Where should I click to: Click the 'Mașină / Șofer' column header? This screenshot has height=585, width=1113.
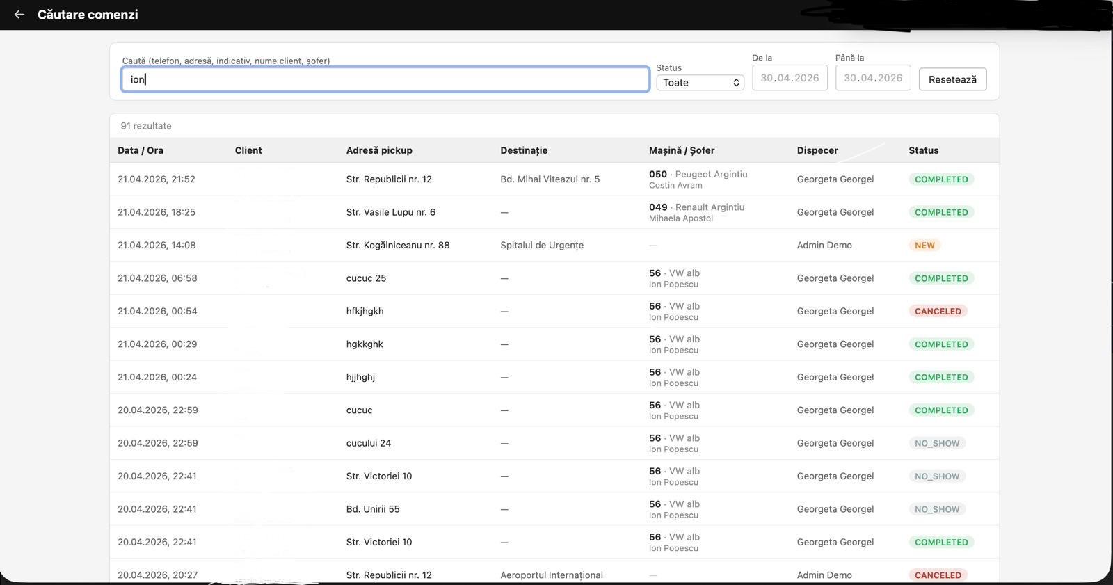point(681,150)
